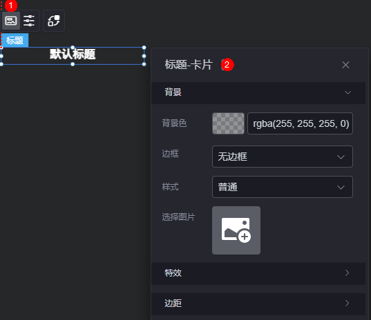Screen dimensions: 371x320
Task: Click the interaction link icon
Action: point(54,21)
